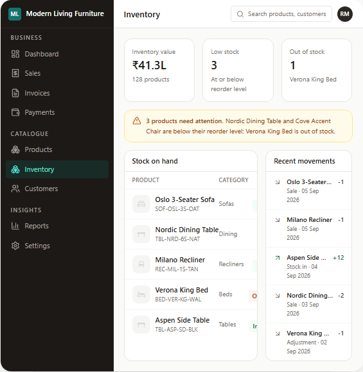Screen dimensions: 363x372
Task: Click SKU BED-VER-KG-WAL
Action: click(x=178, y=300)
